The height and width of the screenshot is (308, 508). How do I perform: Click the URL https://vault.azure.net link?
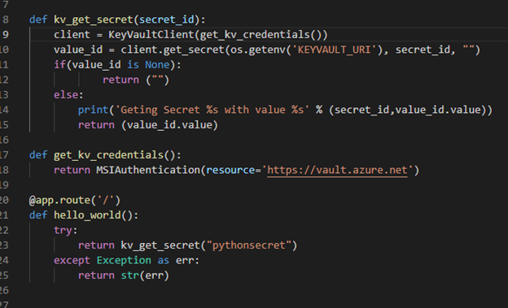point(337,170)
